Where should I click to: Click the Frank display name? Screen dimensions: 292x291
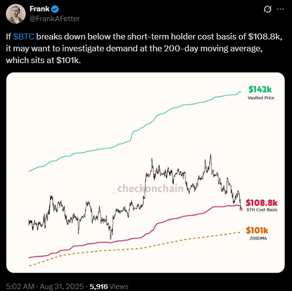pos(39,9)
